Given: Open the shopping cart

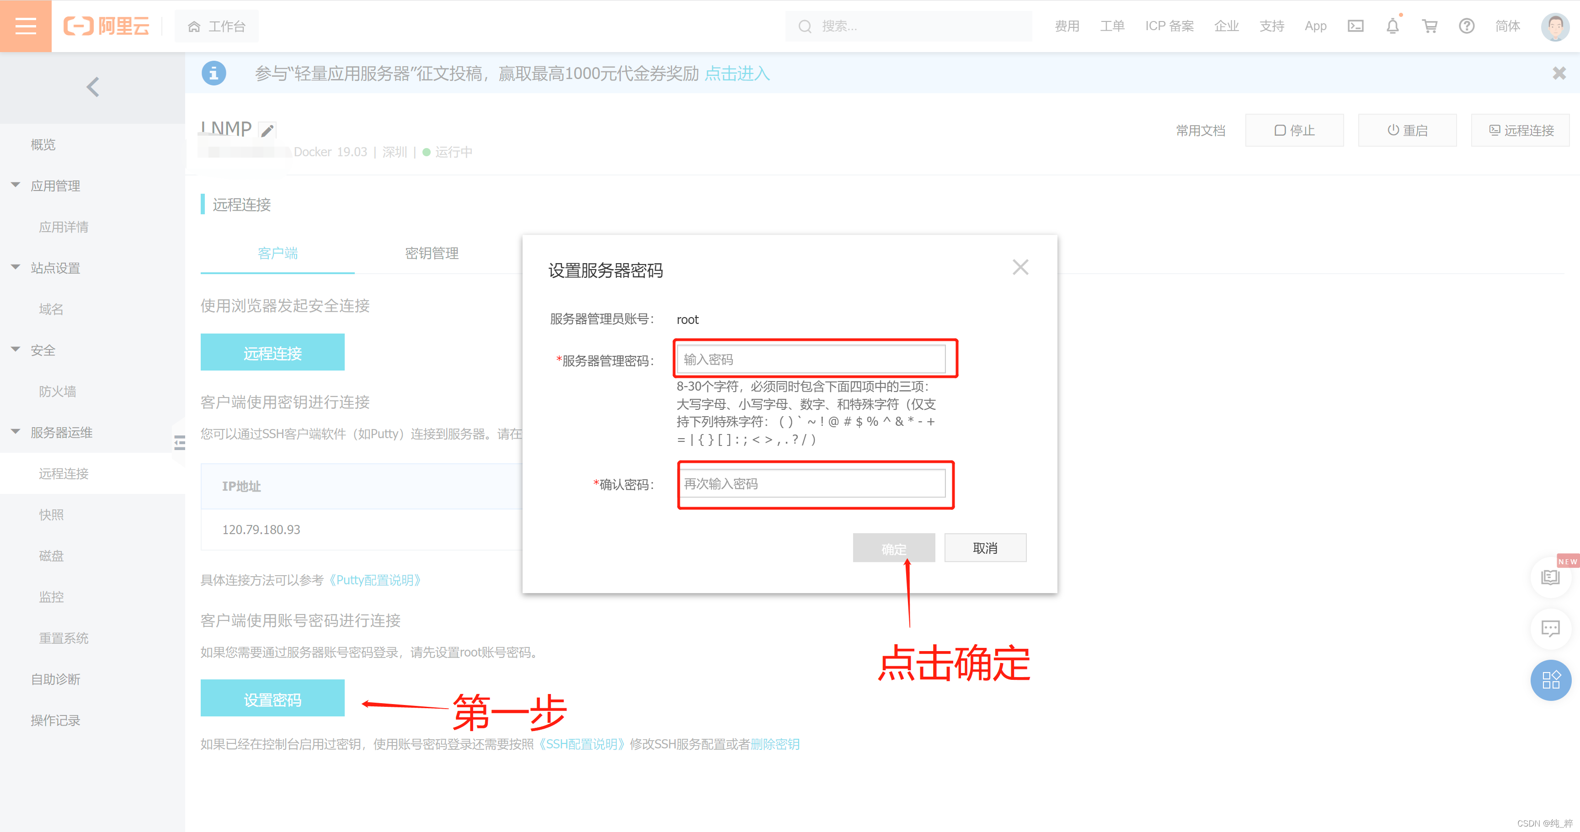Looking at the screenshot, I should (x=1430, y=26).
